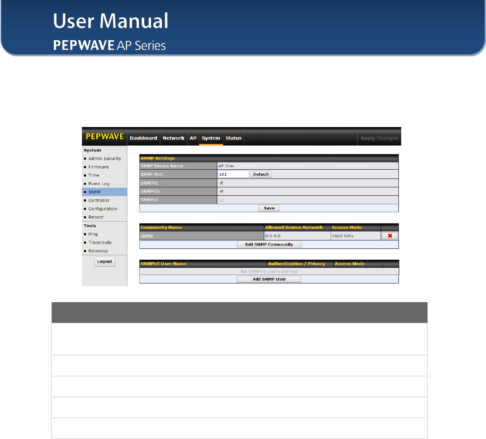Open Admin Security in the sidebar

coord(105,159)
